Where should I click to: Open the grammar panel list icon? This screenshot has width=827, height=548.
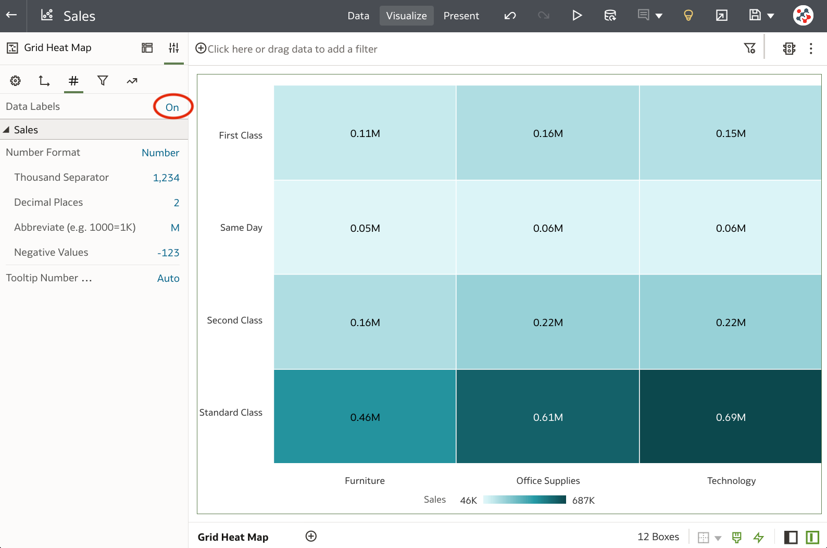point(147,48)
